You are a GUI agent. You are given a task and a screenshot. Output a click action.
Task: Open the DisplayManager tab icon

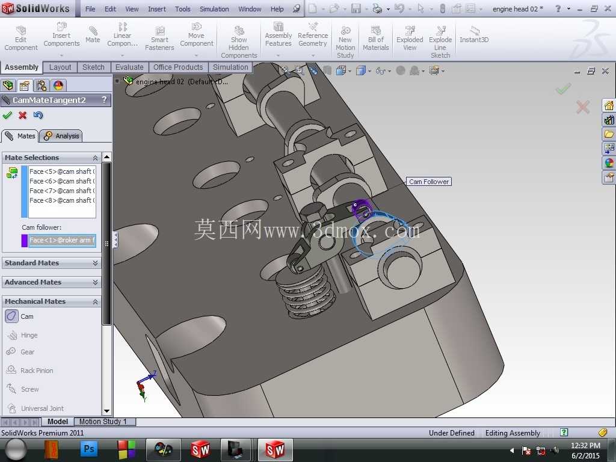point(58,85)
